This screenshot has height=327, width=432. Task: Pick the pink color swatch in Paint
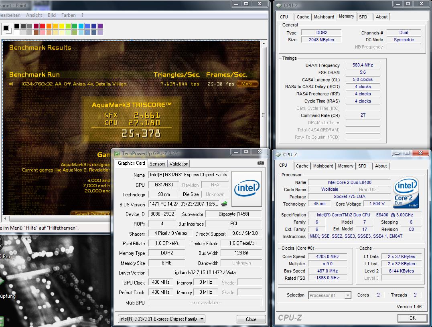point(43,32)
